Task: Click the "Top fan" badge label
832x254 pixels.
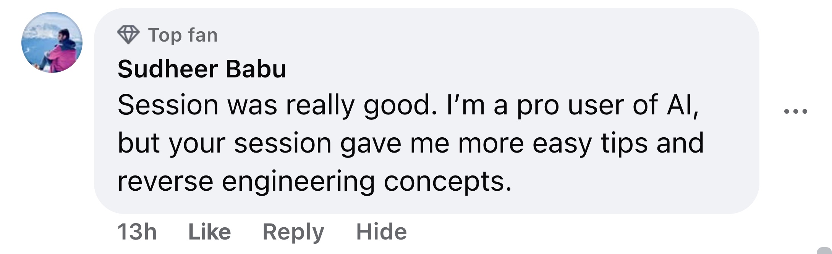Action: [x=183, y=35]
